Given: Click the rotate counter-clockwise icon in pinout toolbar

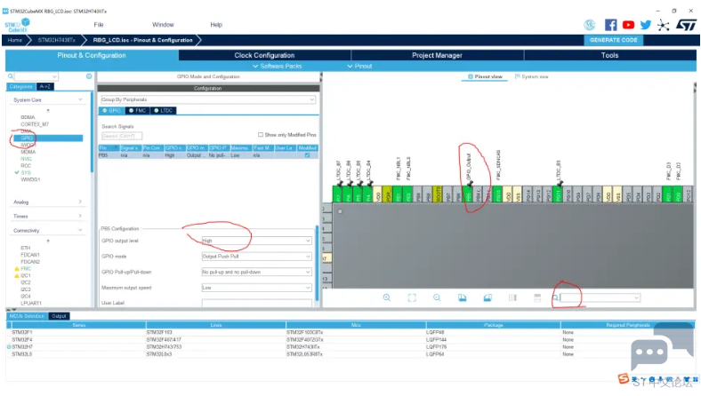Looking at the screenshot, I should point(487,297).
